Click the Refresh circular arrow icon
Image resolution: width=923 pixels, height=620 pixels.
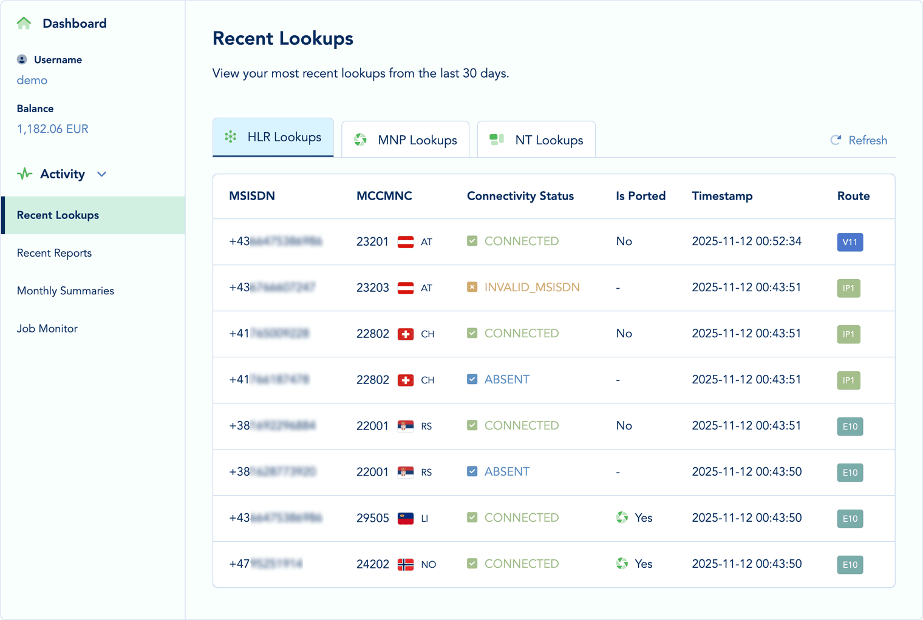click(836, 140)
